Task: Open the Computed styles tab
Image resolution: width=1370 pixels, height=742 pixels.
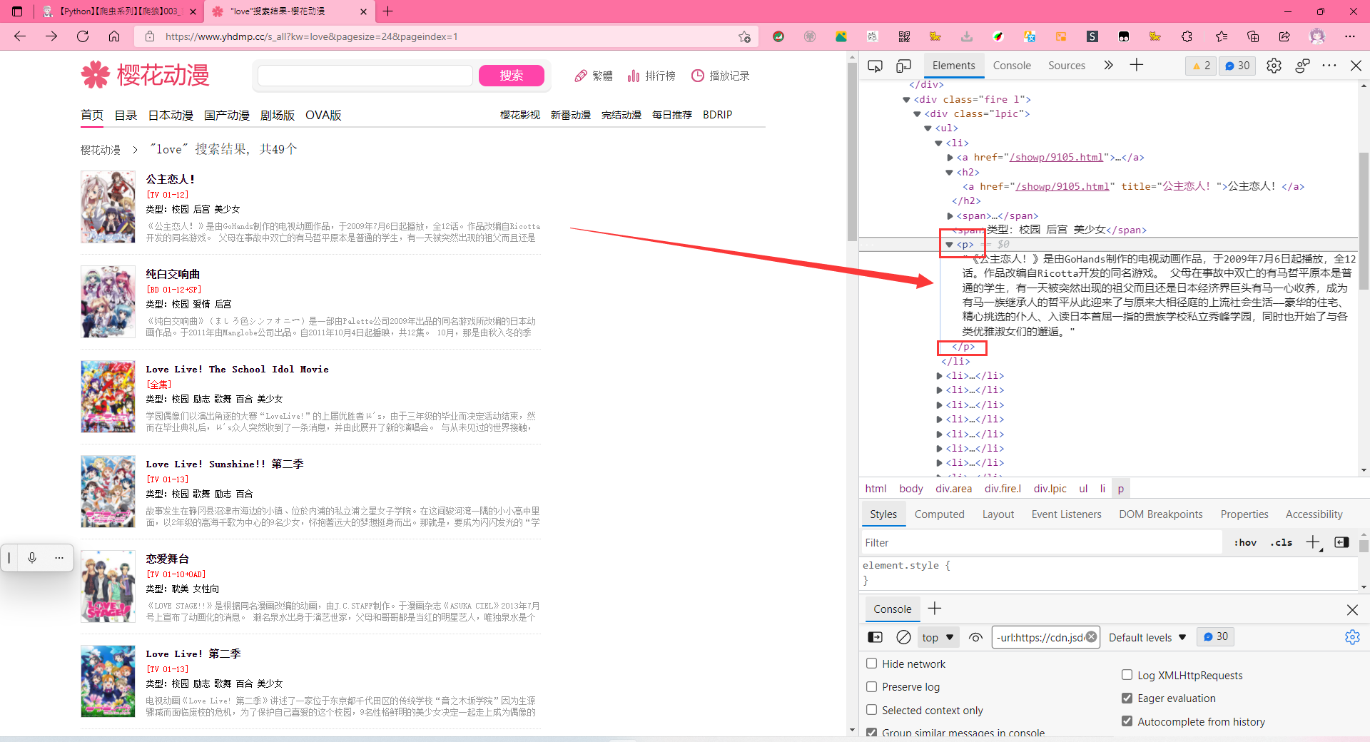Action: coord(939,514)
